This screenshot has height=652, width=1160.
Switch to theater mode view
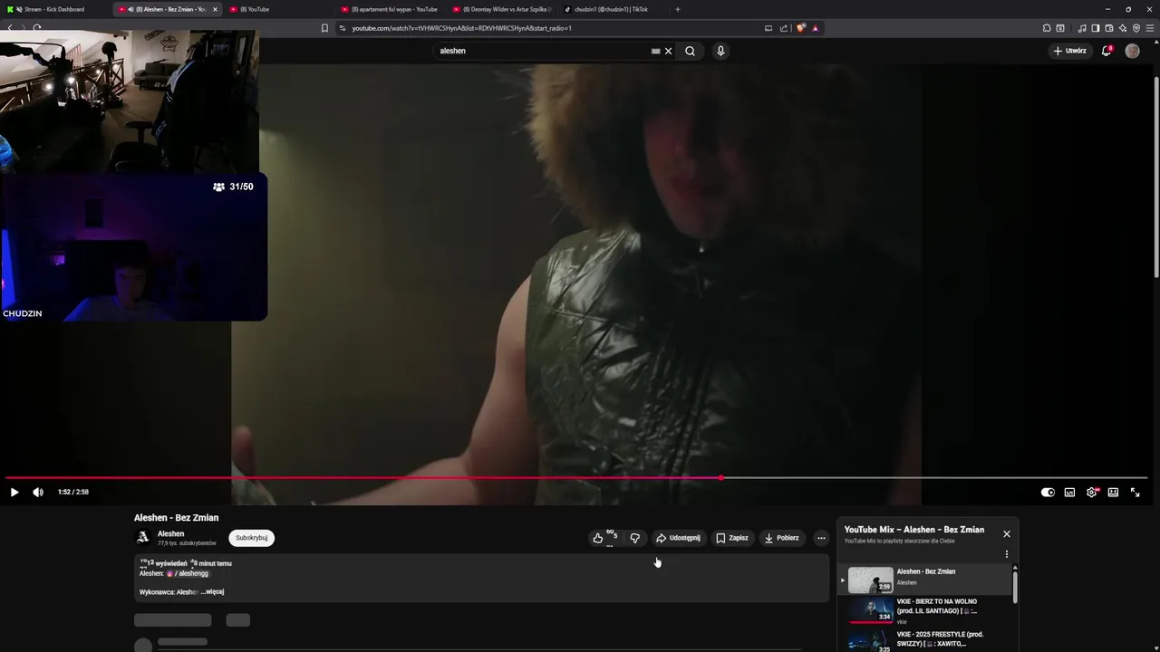[1113, 493]
